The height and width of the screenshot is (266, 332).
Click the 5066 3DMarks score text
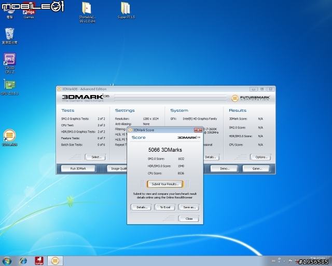click(165, 150)
